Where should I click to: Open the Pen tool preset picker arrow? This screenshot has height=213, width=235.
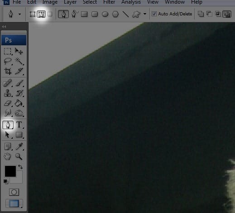[20, 14]
